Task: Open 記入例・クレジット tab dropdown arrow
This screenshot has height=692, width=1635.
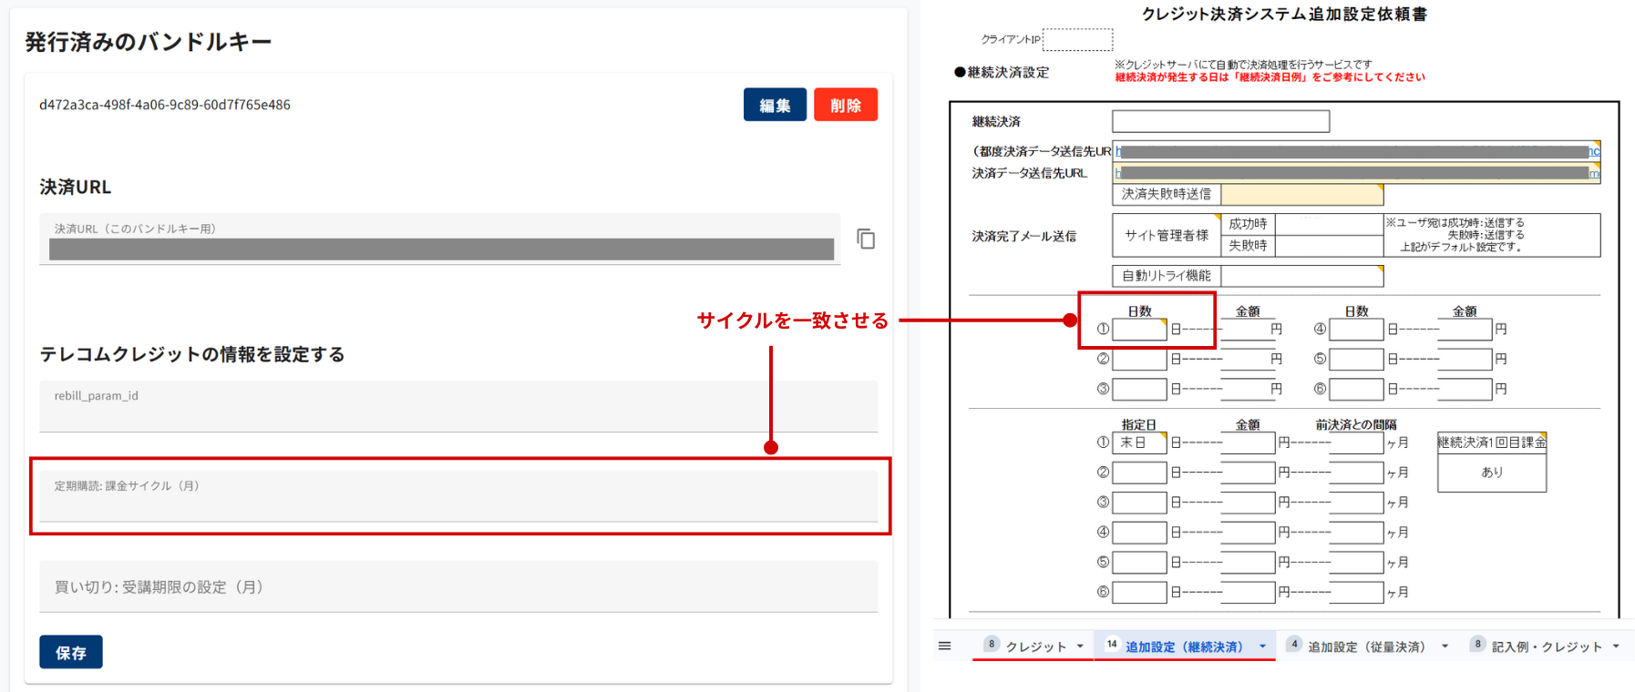Action: (1616, 646)
